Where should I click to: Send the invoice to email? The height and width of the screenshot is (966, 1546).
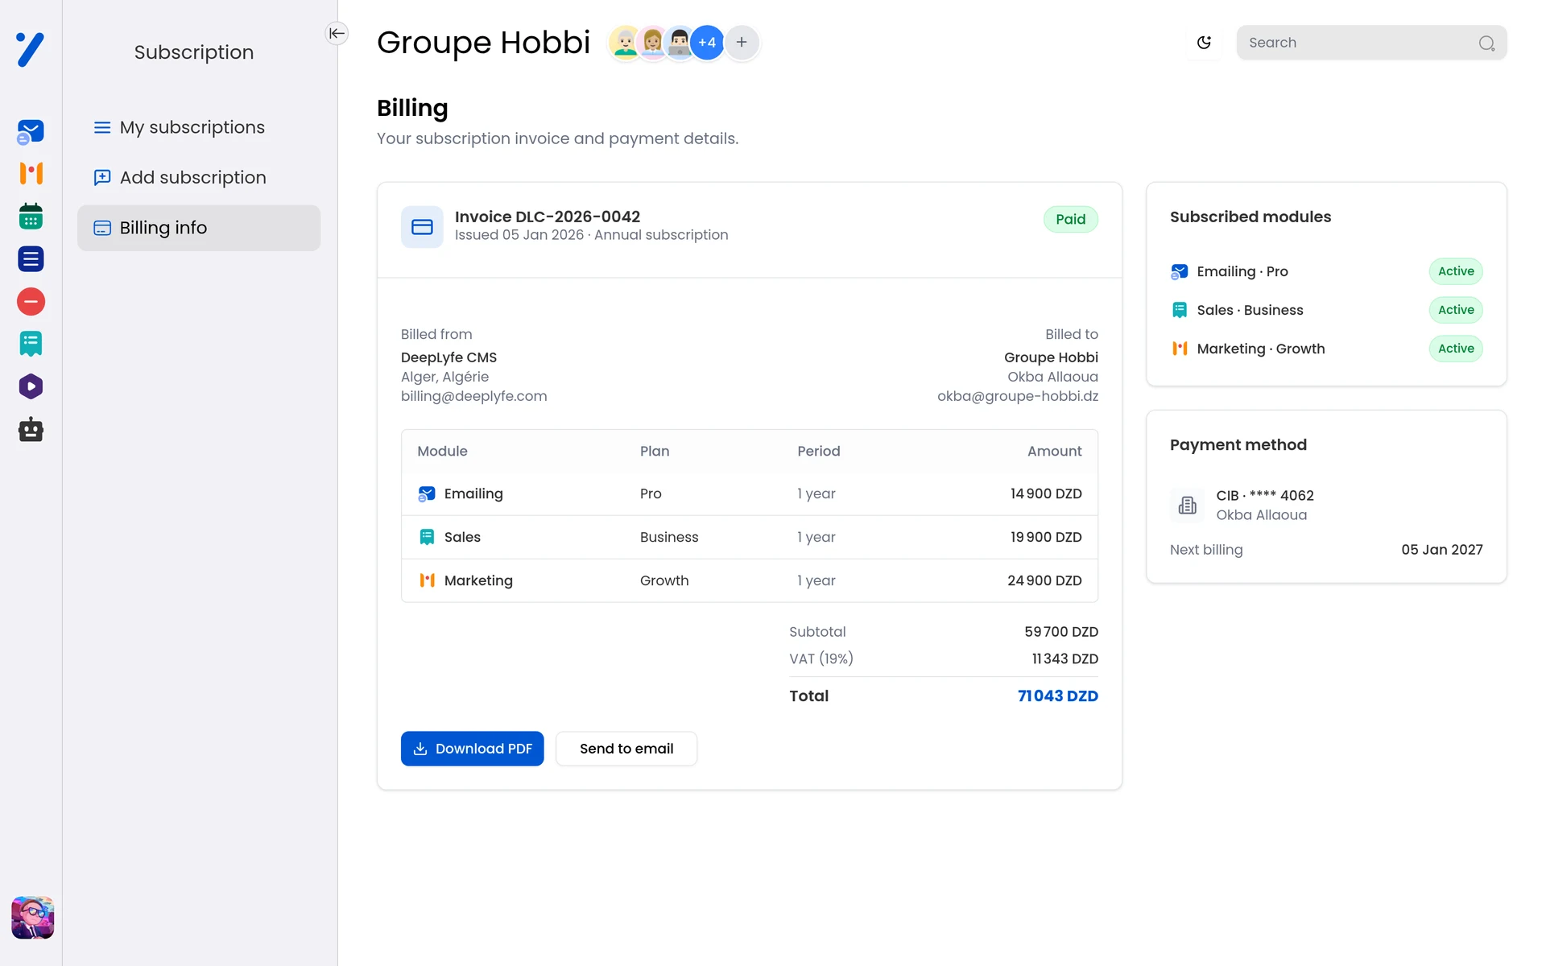click(x=626, y=749)
